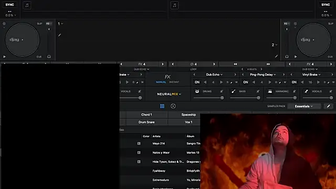Image resolution: width=336 pixels, height=189 pixels.
Task: Select the MANUAL FX mode tab
Action: (161, 82)
